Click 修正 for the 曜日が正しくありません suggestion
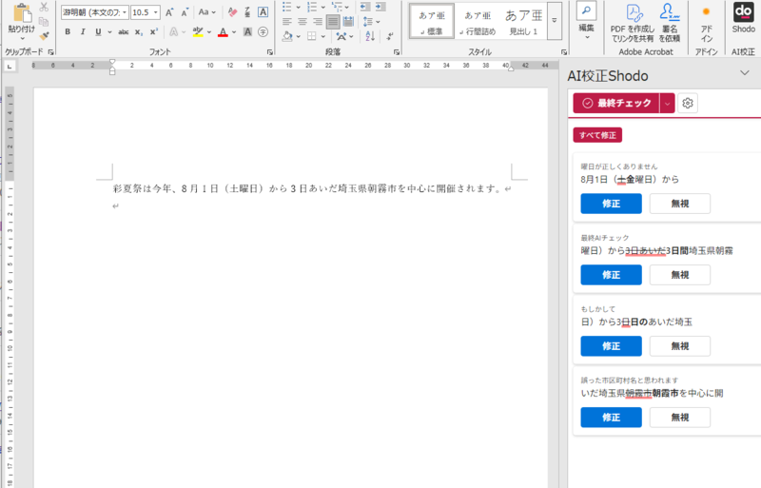The height and width of the screenshot is (488, 761). (611, 204)
